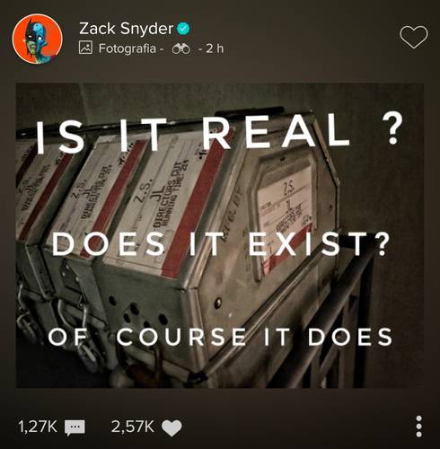Viewport: 440px width, 449px height.
Task: Click the binoculars audience icon
Action: [181, 48]
